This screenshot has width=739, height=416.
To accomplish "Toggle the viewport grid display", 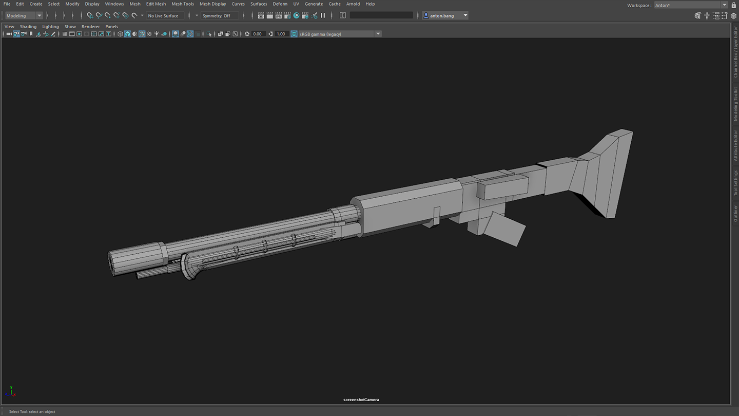I will coord(64,34).
